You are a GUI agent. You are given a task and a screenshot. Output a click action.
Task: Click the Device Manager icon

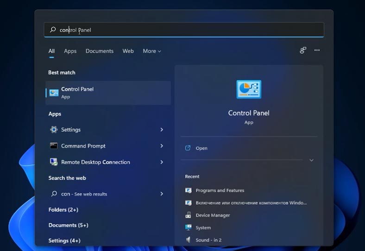[189, 215]
